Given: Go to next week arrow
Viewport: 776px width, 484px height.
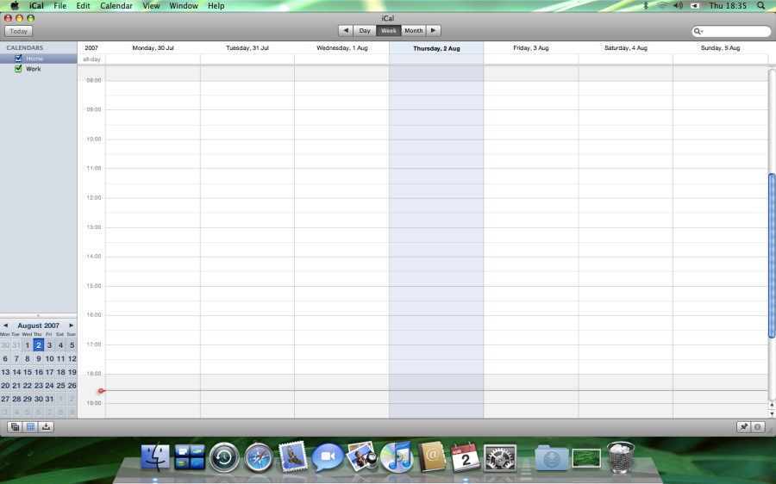Looking at the screenshot, I should point(433,31).
